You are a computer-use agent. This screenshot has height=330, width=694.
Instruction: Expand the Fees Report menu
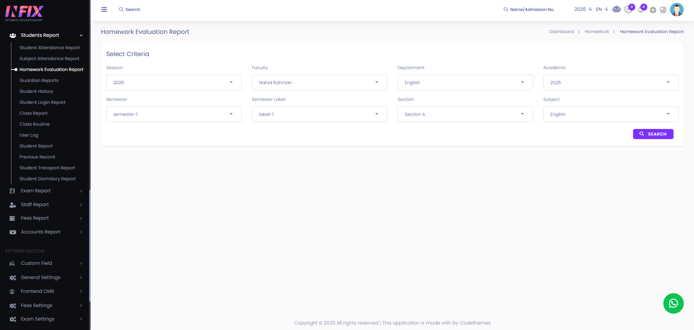(81, 218)
